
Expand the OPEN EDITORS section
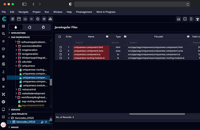click(9, 33)
